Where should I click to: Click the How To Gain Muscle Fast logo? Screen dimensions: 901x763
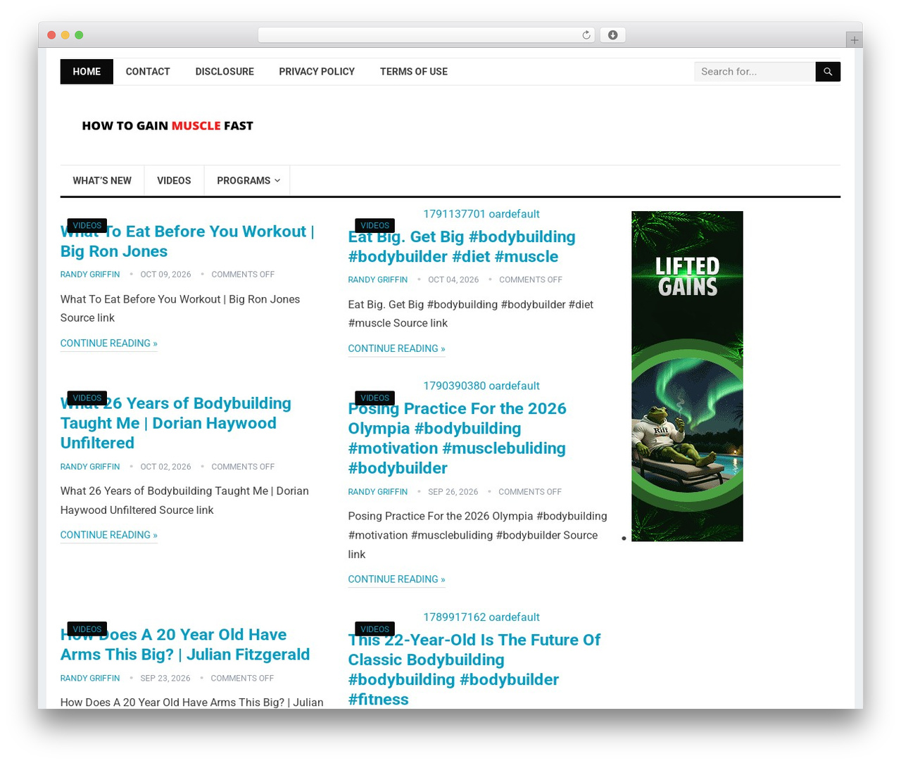tap(168, 126)
